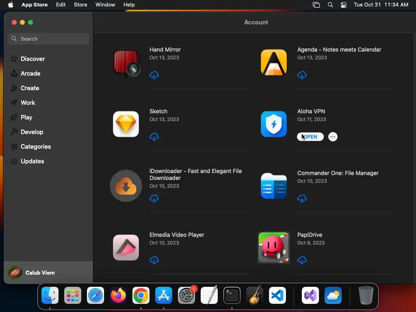
Task: Launch Google Chrome from the Dock
Action: point(141,295)
